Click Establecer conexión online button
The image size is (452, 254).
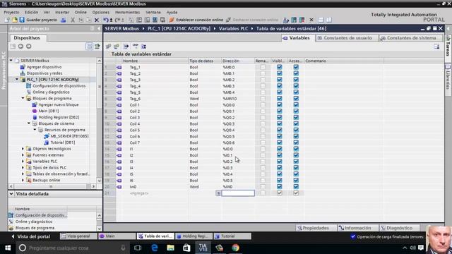coord(196,20)
